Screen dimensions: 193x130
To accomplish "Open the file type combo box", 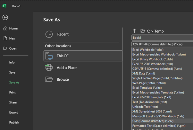I will [x=162, y=44].
